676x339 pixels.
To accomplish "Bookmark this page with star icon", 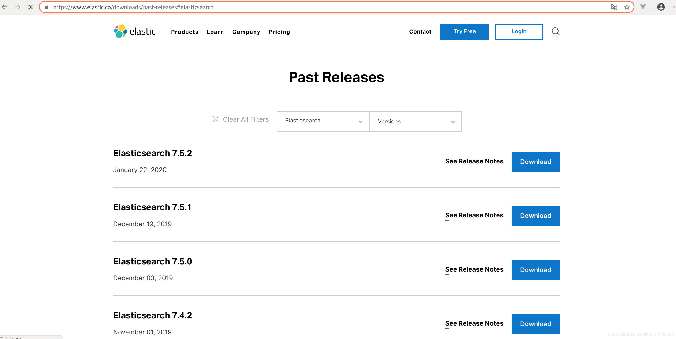I will (627, 7).
